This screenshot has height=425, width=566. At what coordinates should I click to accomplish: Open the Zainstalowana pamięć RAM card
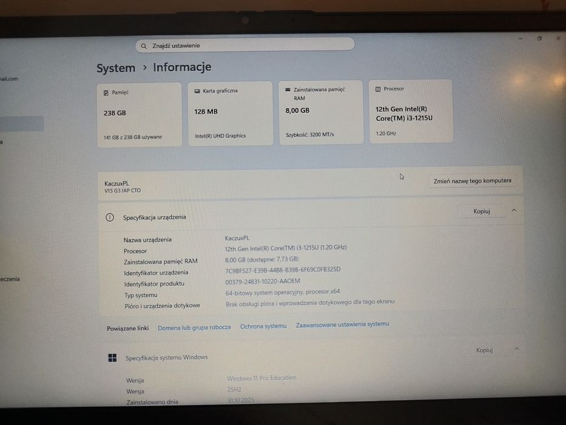321,112
